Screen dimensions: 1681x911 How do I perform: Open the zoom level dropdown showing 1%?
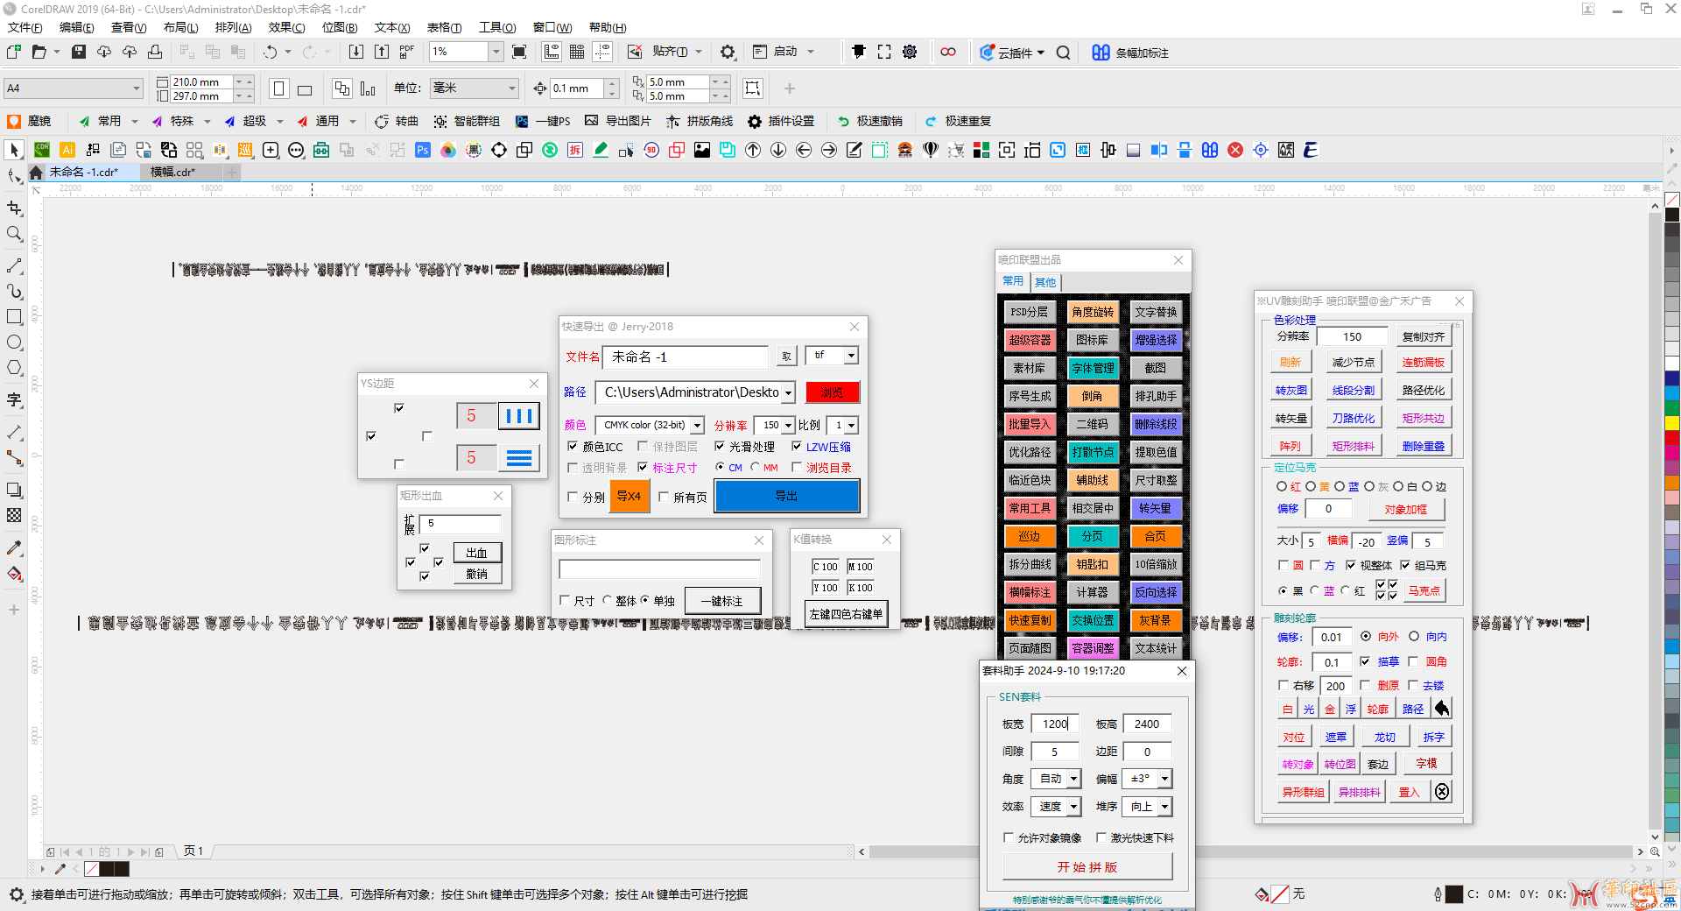click(x=496, y=53)
